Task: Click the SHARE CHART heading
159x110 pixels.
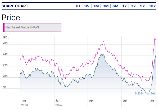Action: [15, 6]
